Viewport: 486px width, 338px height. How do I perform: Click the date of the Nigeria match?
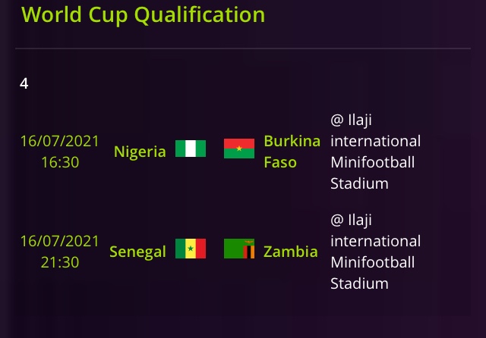(x=60, y=141)
